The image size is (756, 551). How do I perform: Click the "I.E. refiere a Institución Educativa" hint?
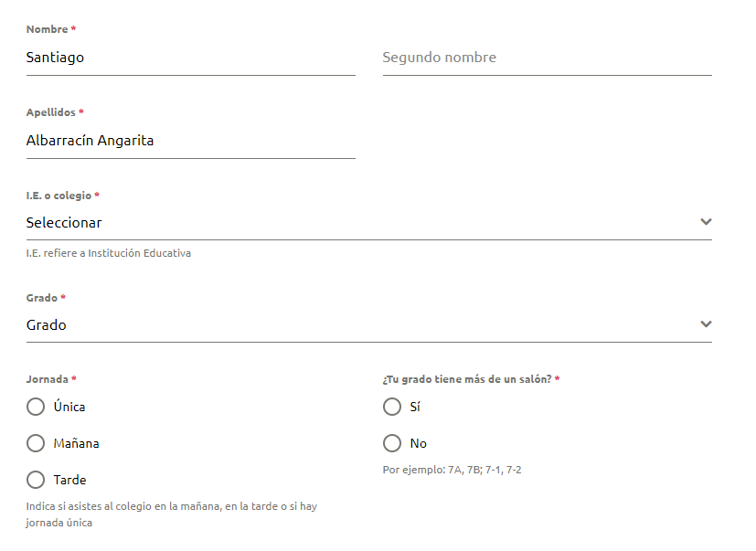109,253
